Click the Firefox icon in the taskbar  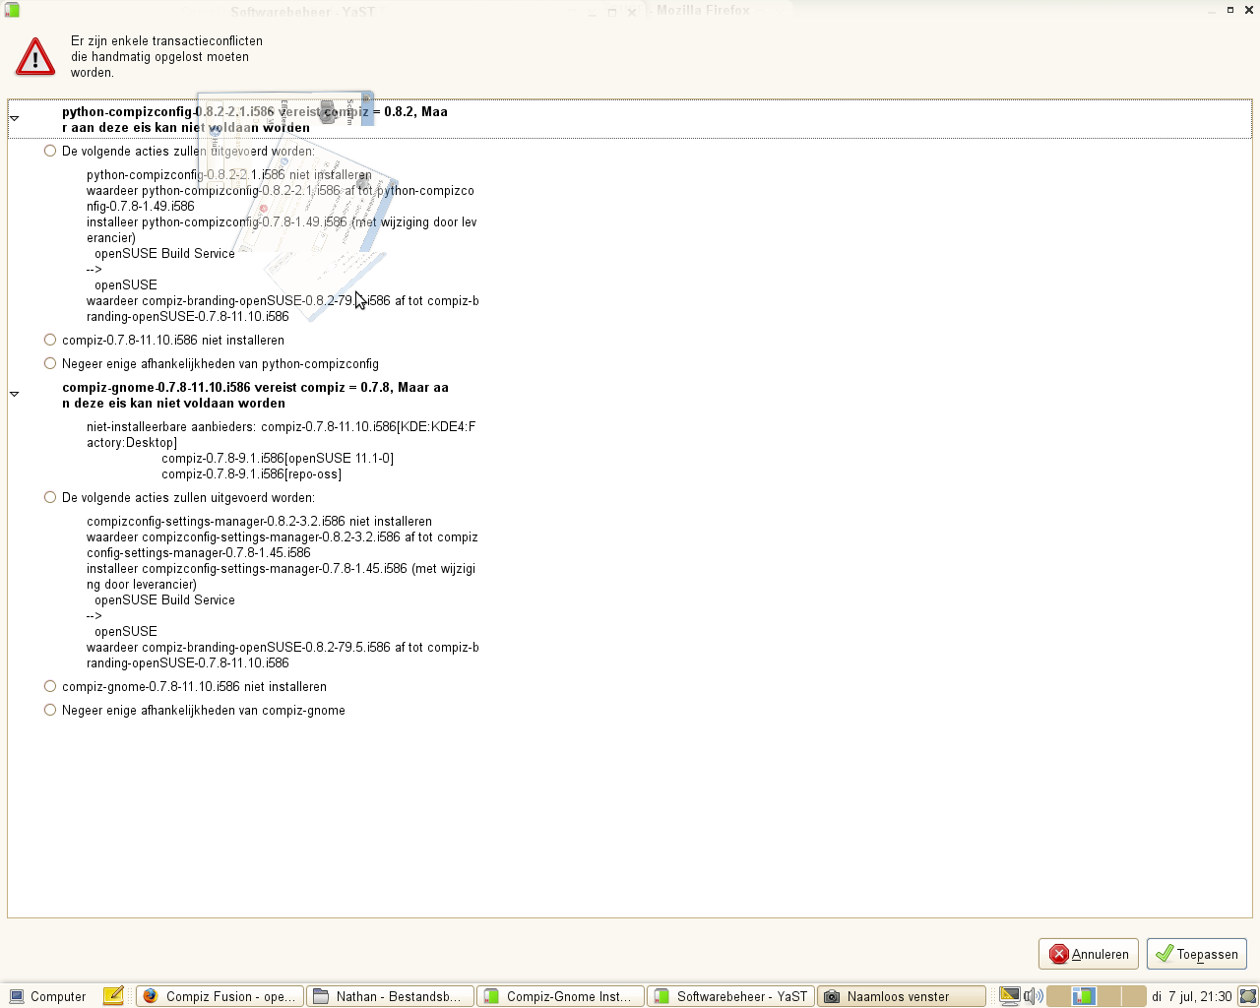(x=150, y=996)
